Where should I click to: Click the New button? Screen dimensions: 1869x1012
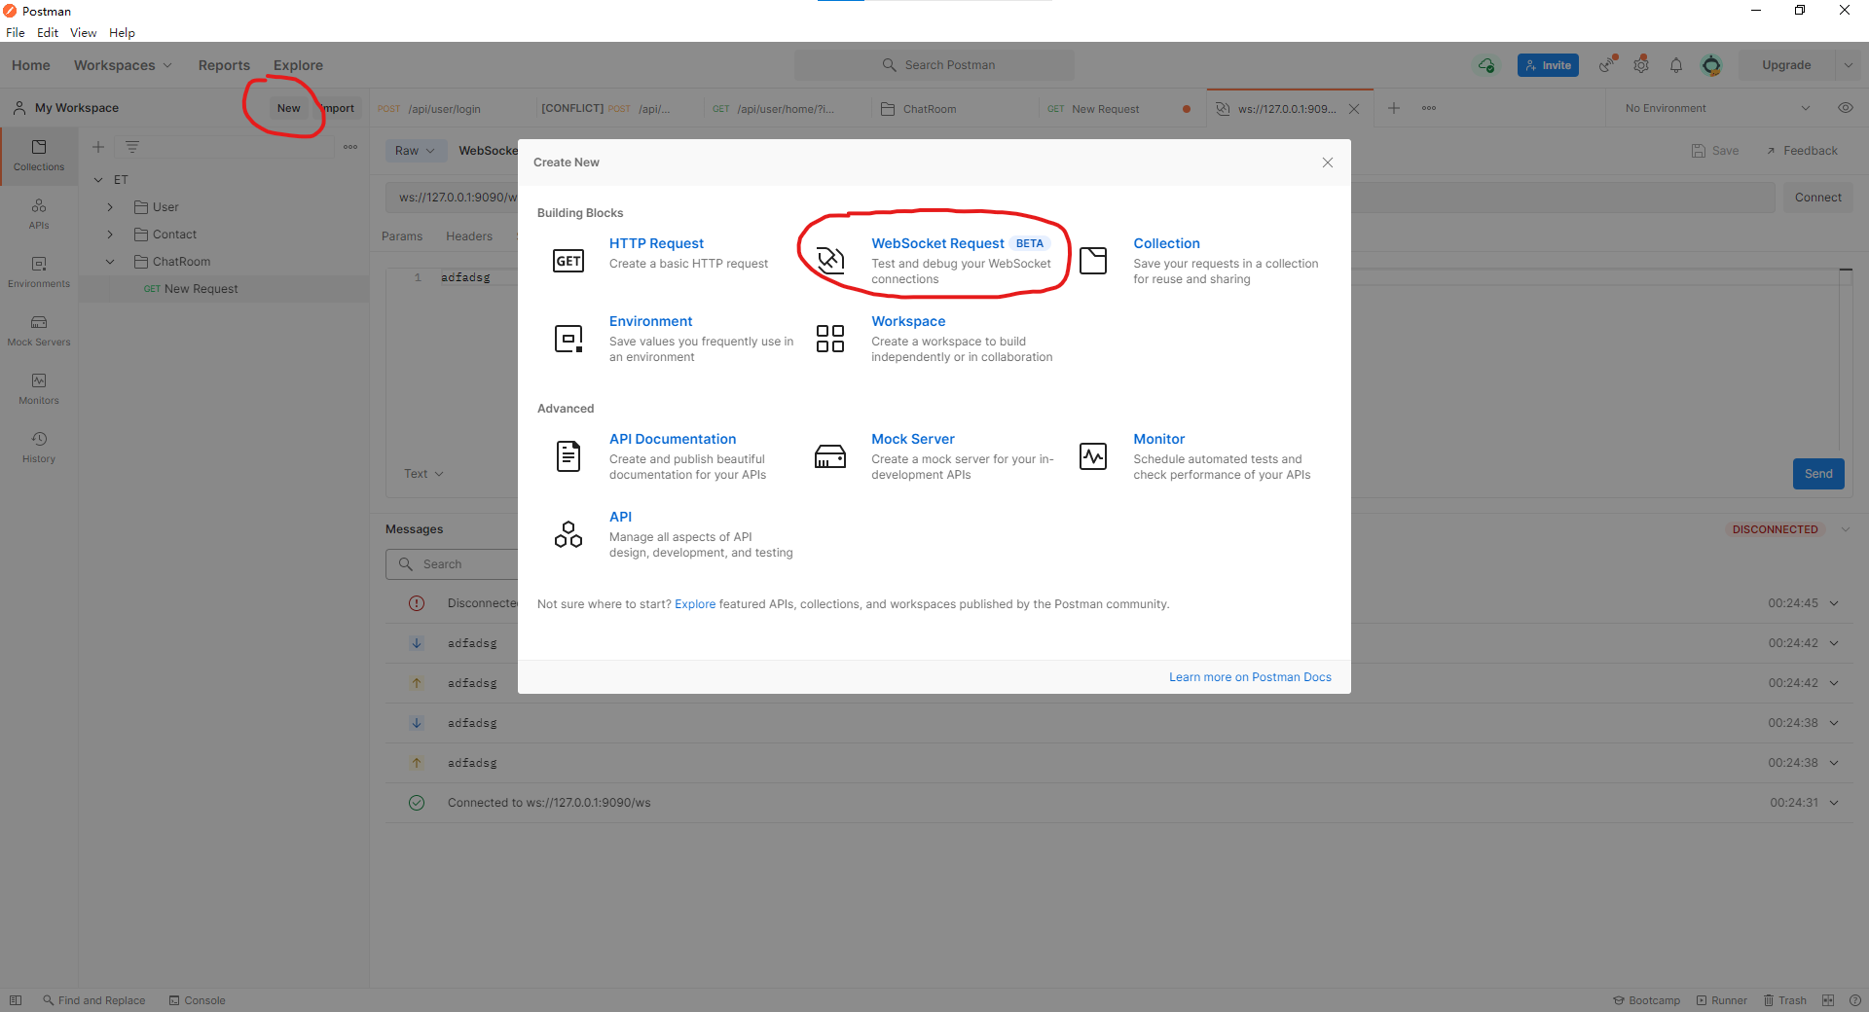(289, 108)
